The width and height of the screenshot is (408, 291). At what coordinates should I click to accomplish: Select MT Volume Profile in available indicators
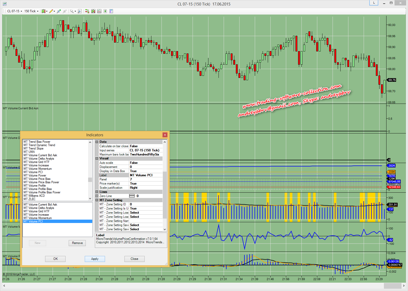pyautogui.click(x=34, y=186)
